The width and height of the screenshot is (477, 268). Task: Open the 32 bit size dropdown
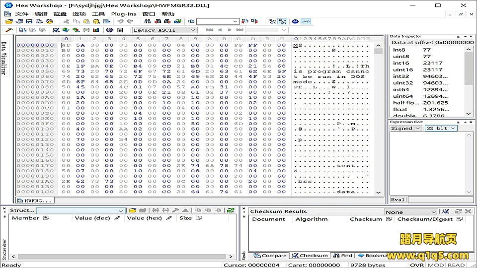[440, 128]
